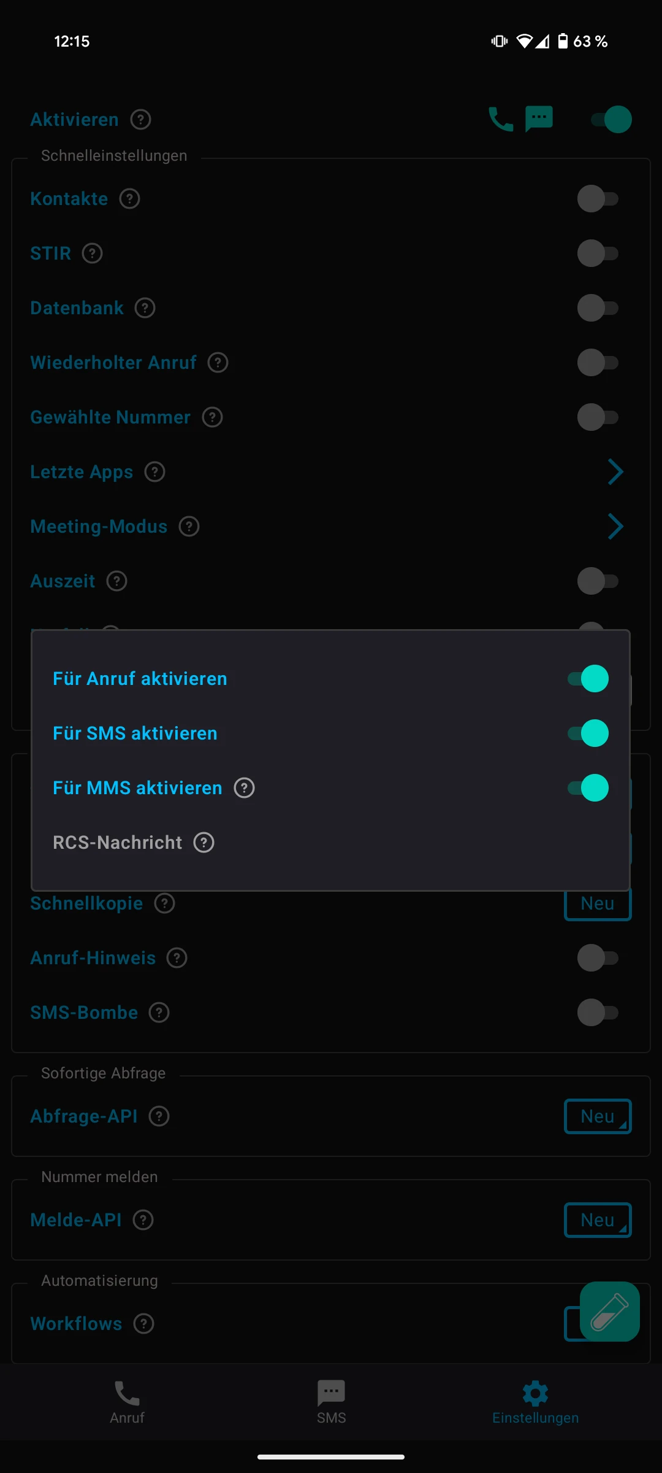
Task: Expand the Letzte Apps chevron
Action: point(615,471)
